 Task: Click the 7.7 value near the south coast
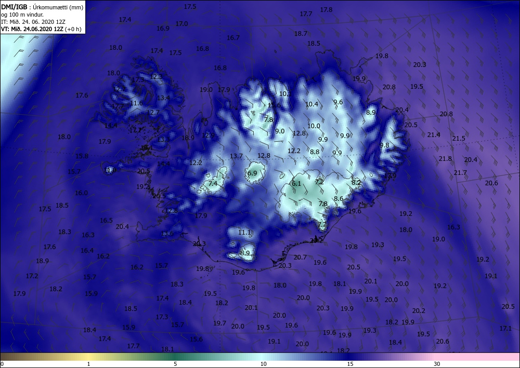point(322,224)
